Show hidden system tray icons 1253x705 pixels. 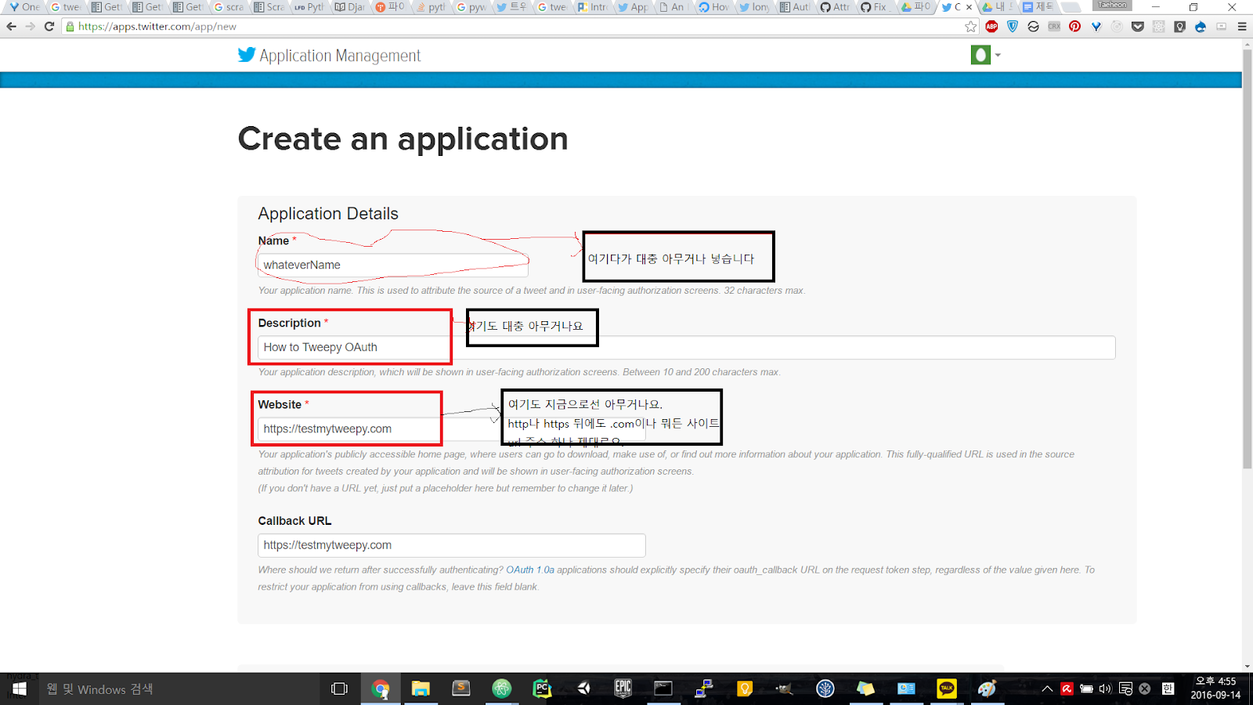[x=1047, y=689]
